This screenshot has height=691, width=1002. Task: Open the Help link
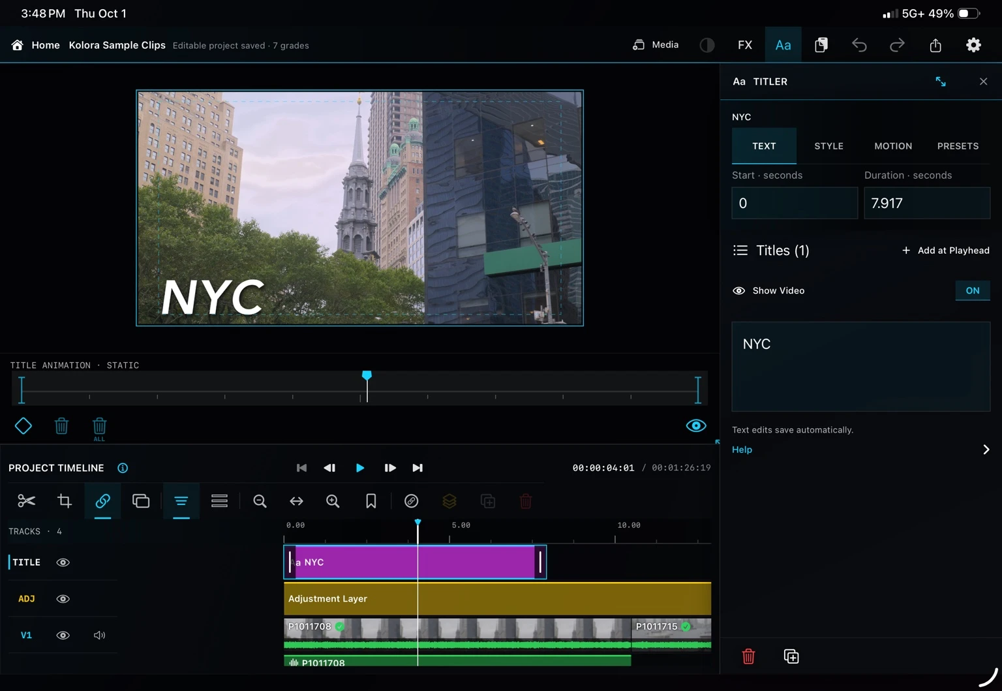[x=742, y=450]
